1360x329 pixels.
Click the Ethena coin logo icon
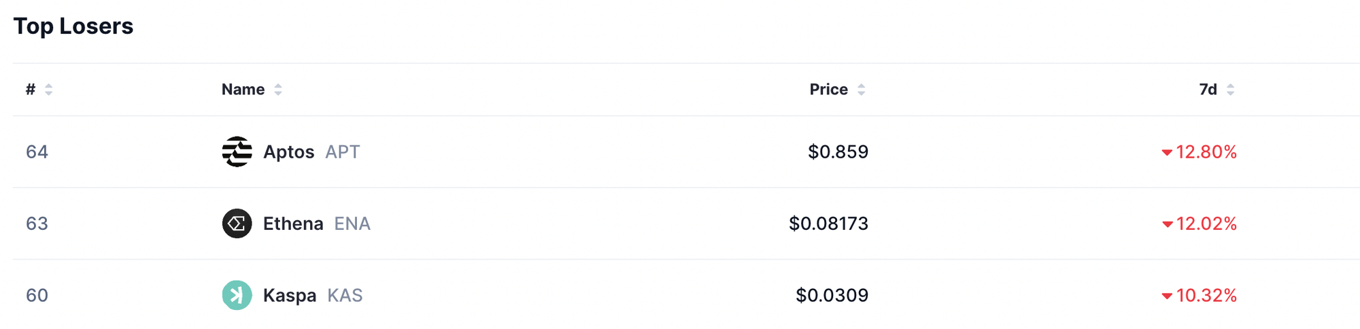(x=237, y=224)
